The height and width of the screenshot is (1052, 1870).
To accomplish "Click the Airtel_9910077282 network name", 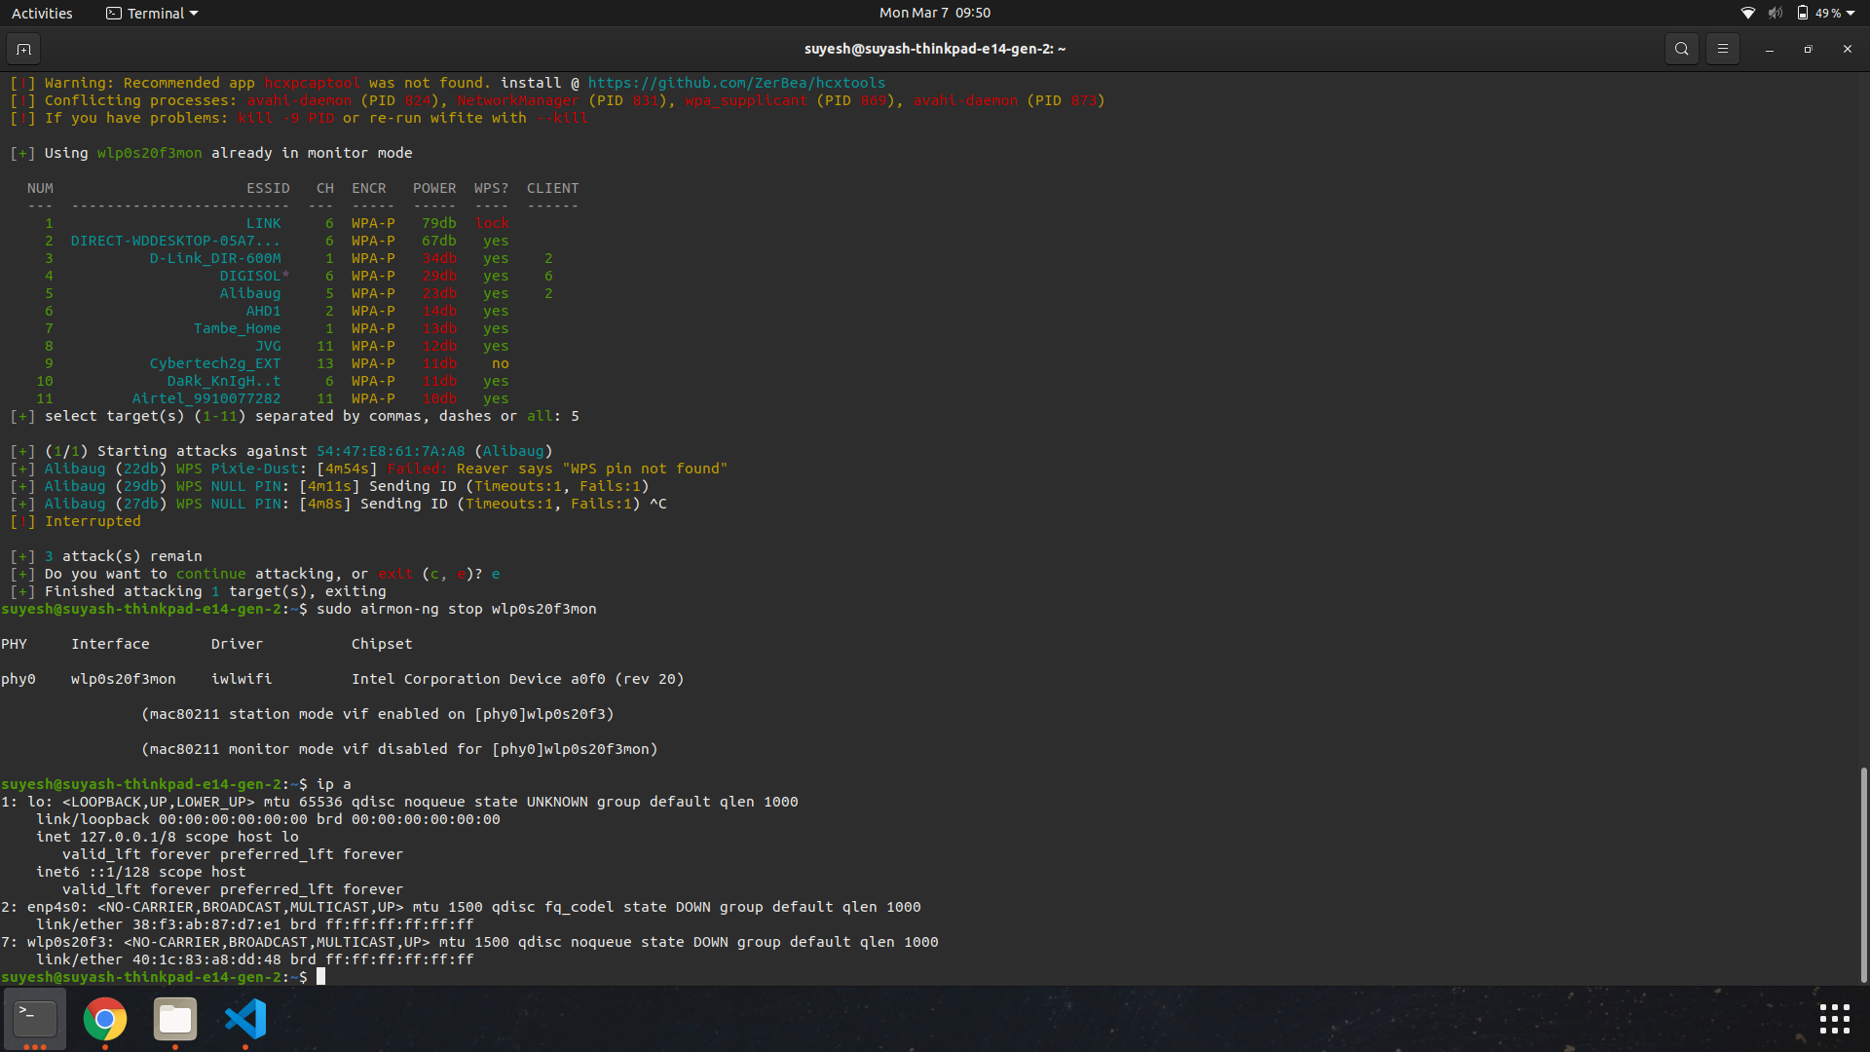I will pyautogui.click(x=206, y=398).
